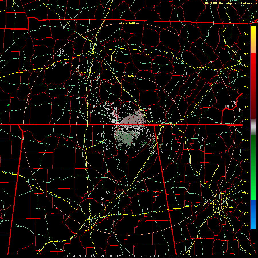Click the -20 value on the velocity scale
Image resolution: width=258 pixels, height=258 pixels.
pyautogui.click(x=245, y=150)
